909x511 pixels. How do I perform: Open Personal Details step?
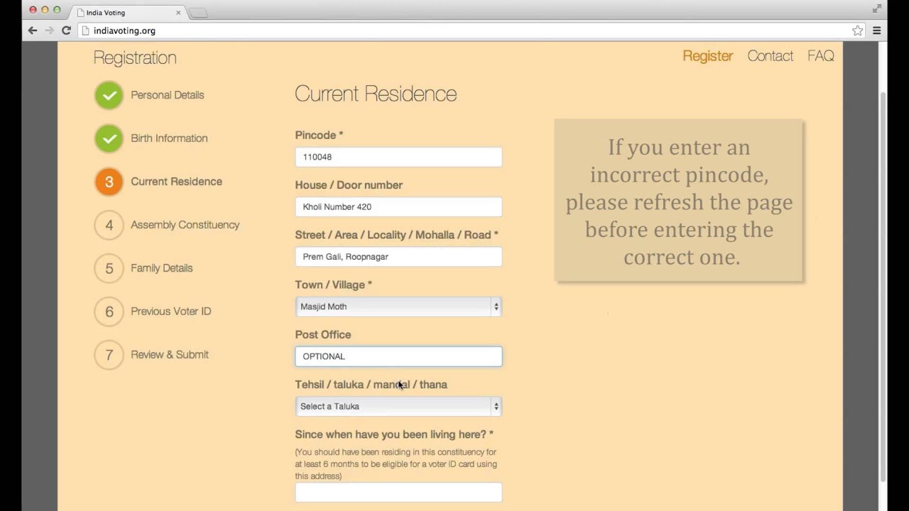pyautogui.click(x=167, y=95)
